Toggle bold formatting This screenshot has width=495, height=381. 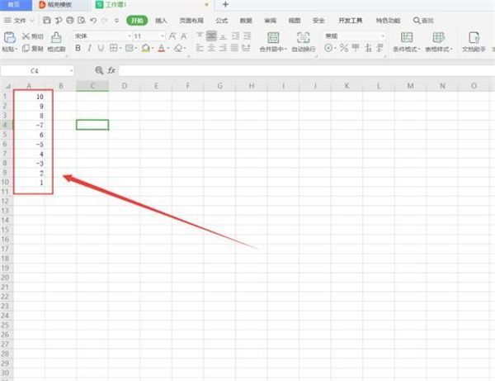coord(78,49)
